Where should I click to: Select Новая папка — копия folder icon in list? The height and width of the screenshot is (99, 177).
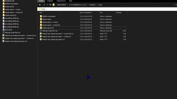41,22
